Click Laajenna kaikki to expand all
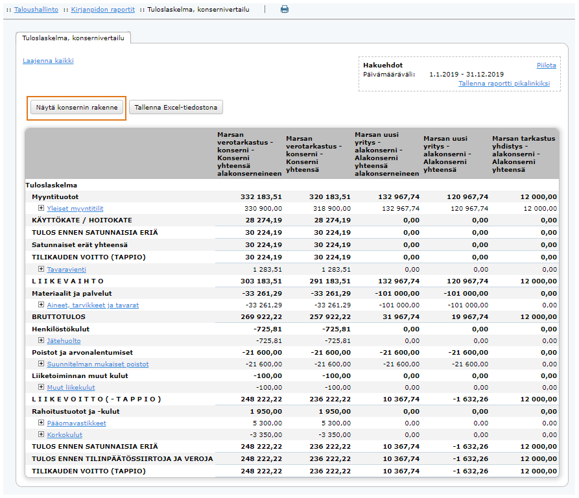This screenshot has height=498, width=579. pyautogui.click(x=48, y=61)
